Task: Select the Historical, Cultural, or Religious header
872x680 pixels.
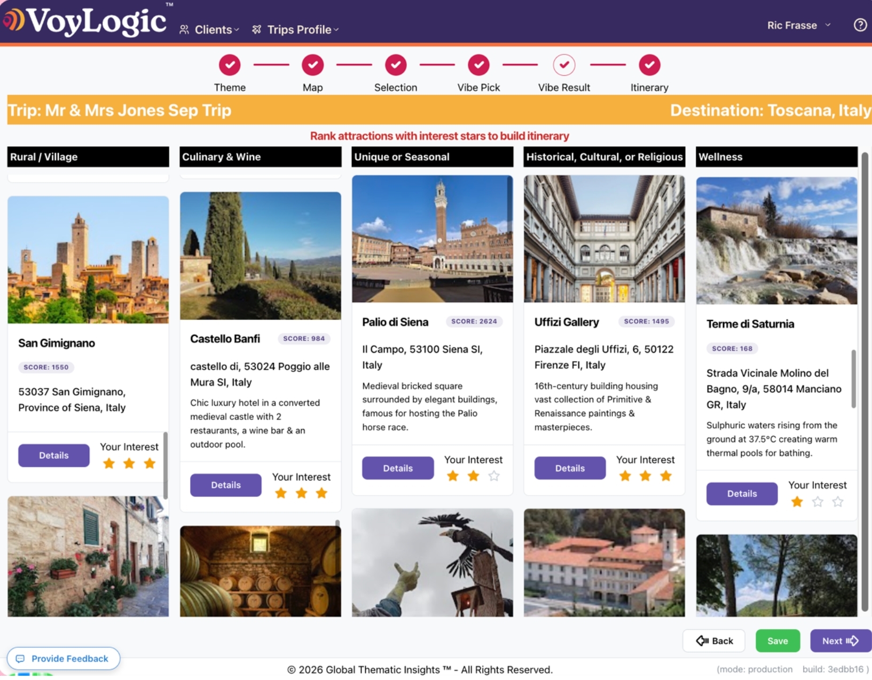Action: tap(604, 157)
